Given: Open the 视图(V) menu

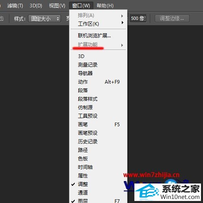Looking at the screenshot, I should coord(57,6).
